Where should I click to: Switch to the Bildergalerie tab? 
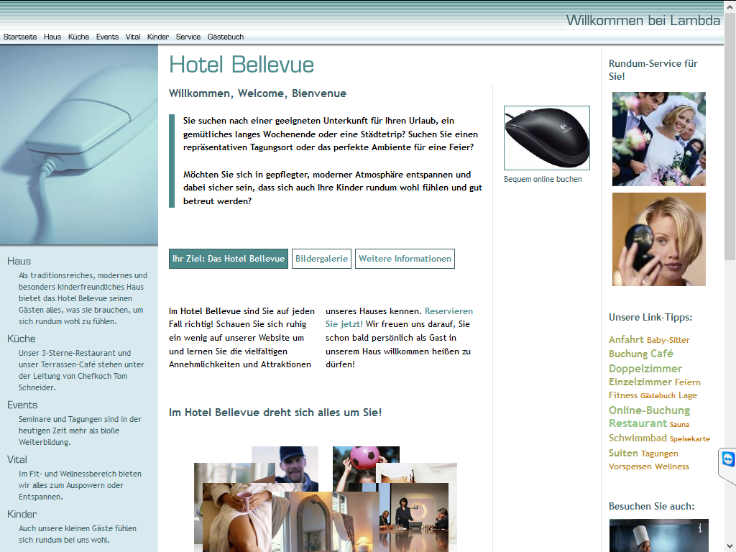[321, 259]
